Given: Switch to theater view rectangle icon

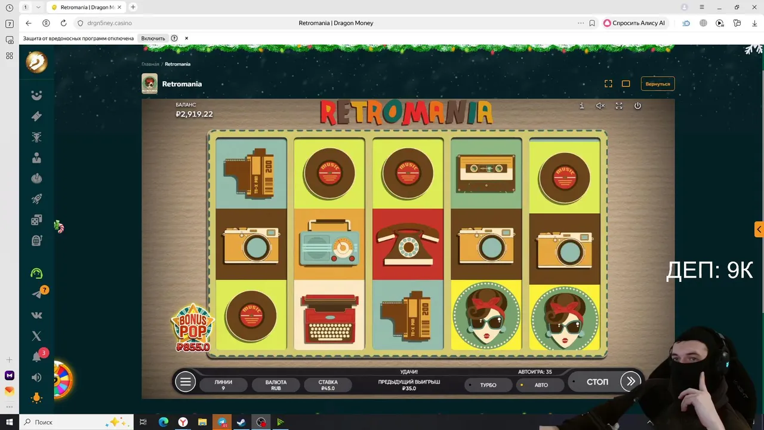Looking at the screenshot, I should (x=626, y=84).
